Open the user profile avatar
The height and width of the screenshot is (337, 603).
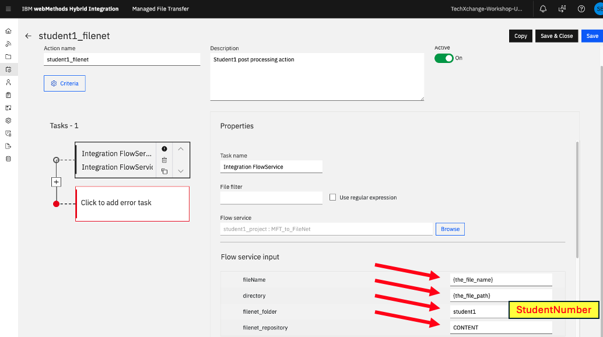[599, 9]
